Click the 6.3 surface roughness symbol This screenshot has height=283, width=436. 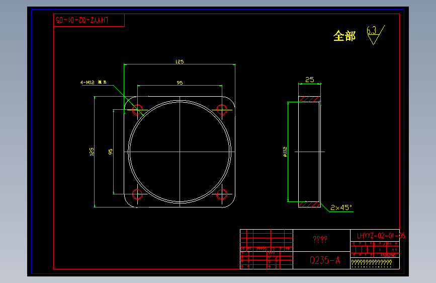[x=375, y=35]
